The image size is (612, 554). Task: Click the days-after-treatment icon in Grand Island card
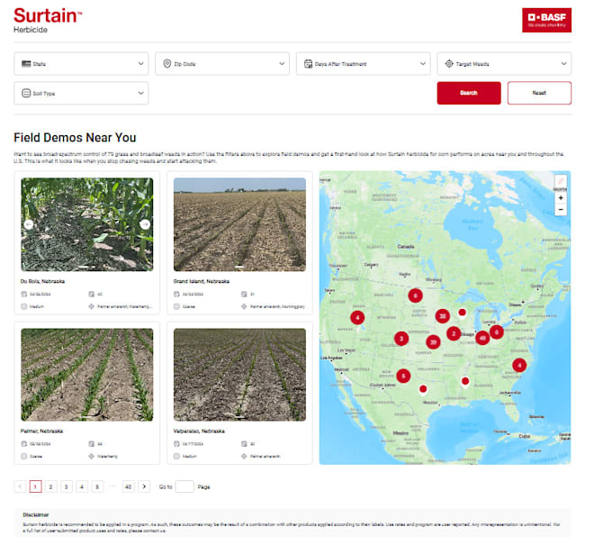point(244,295)
